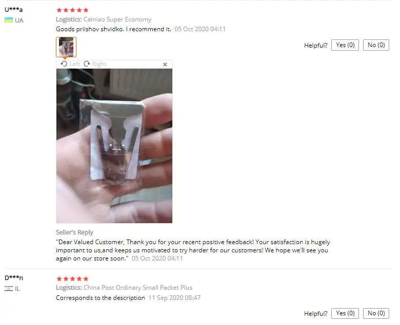Click the Seller's Reply heading
This screenshot has height=325, width=400.
point(74,232)
